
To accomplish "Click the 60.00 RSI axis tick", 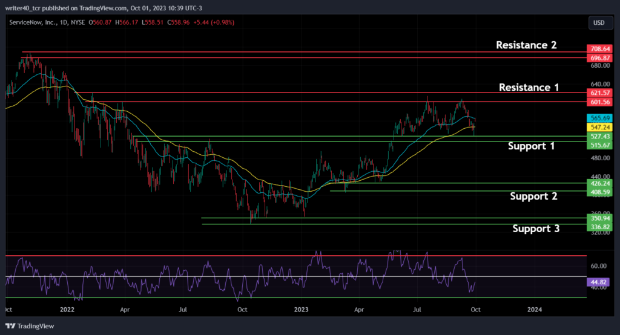I will click(x=598, y=266).
